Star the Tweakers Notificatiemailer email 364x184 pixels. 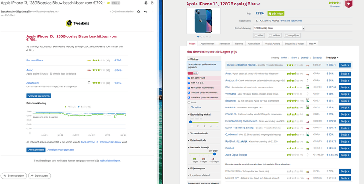coord(139,12)
